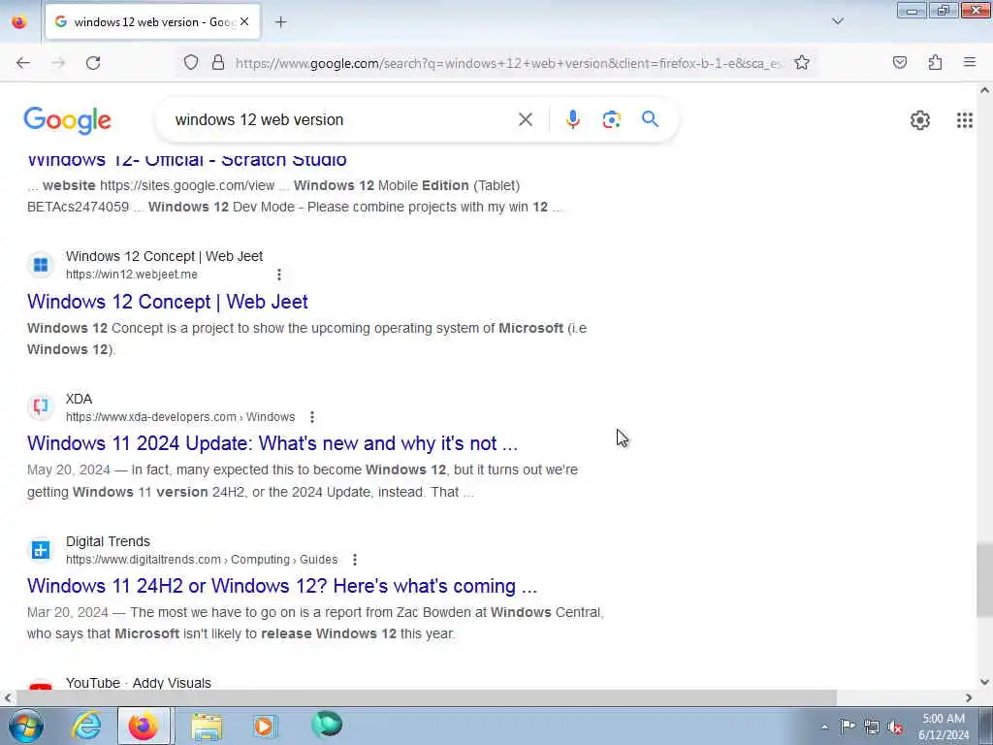Open Windows 11 24H2 or Windows 12 link
993x745 pixels.
click(x=282, y=586)
